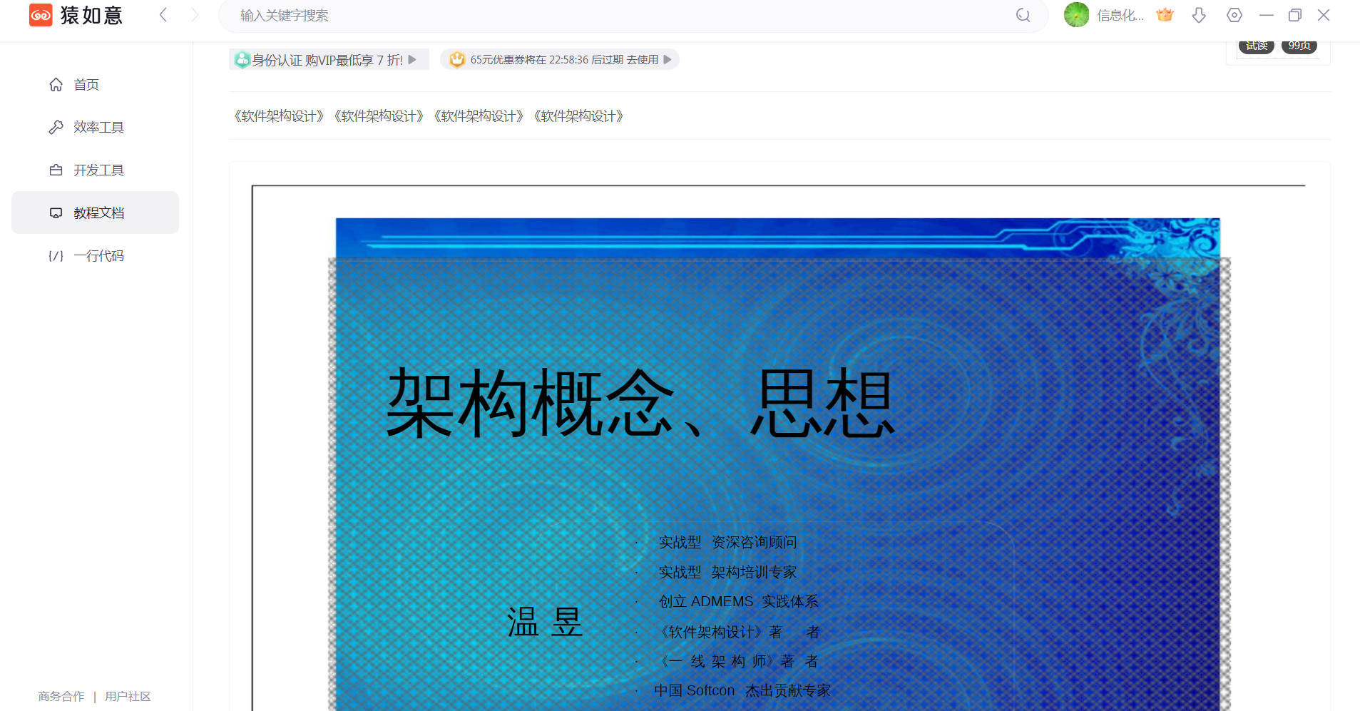Click 《一线架构师》著者 bullet text
The image size is (1360, 711).
tap(739, 661)
